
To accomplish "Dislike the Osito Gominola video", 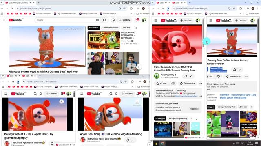I will [173, 84].
